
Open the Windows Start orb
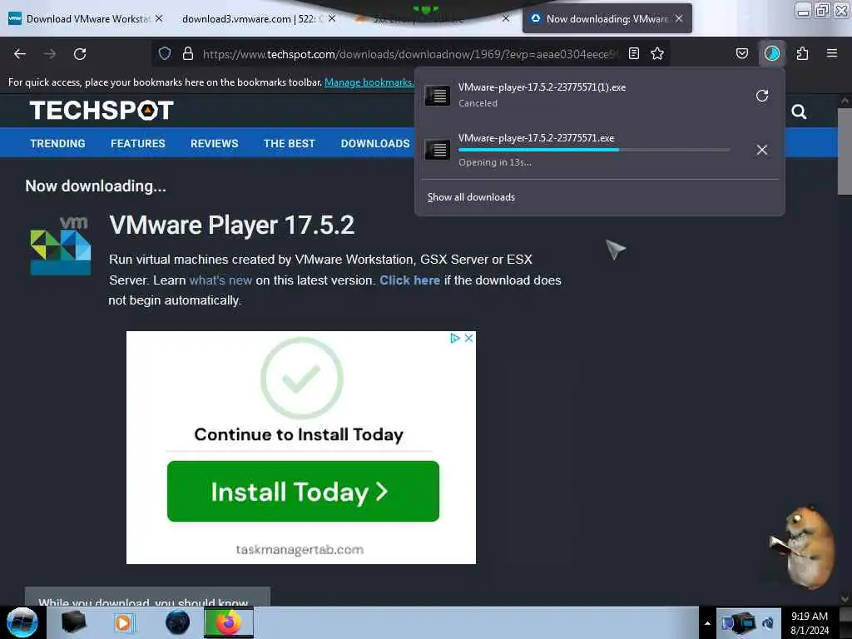click(x=22, y=622)
